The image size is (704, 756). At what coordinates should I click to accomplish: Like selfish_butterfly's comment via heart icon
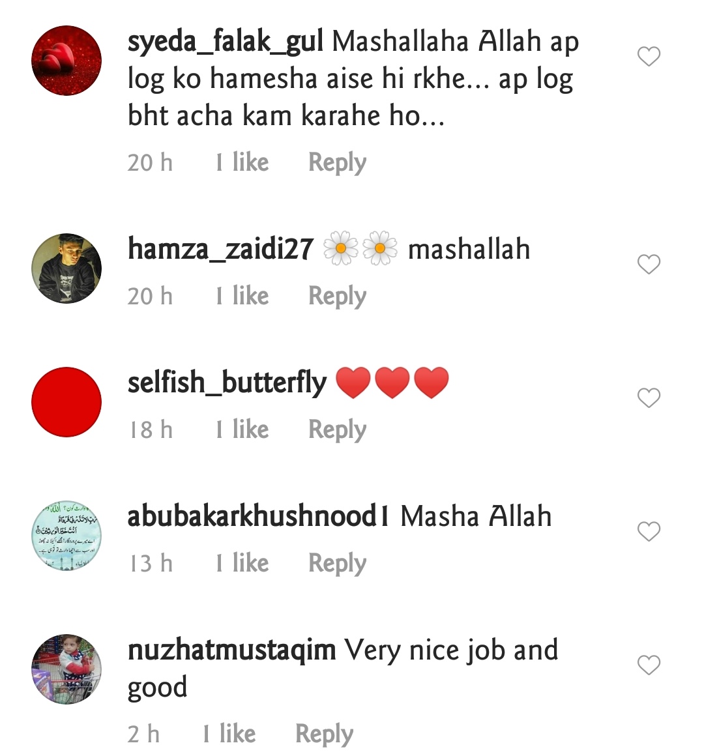[649, 398]
